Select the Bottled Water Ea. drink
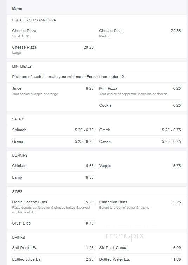The height and width of the screenshot is (265, 188). 140,259
